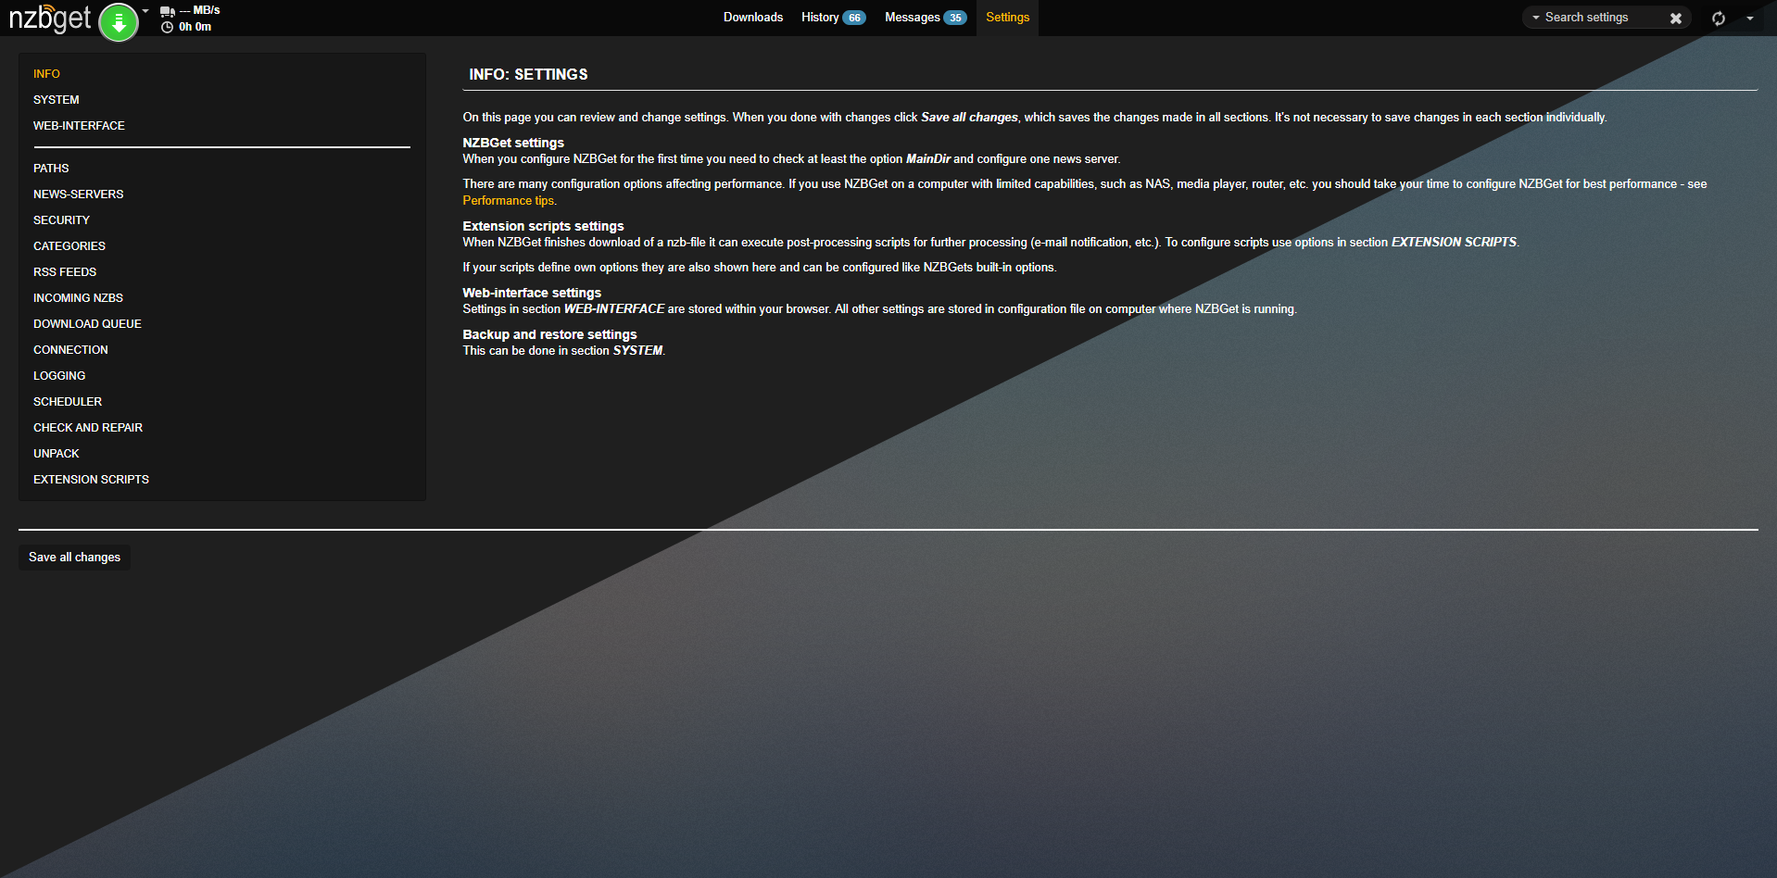The height and width of the screenshot is (878, 1777).
Task: Open the Messages tab
Action: point(912,18)
